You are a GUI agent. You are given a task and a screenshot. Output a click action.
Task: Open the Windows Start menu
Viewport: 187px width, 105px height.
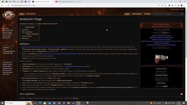[2, 103]
